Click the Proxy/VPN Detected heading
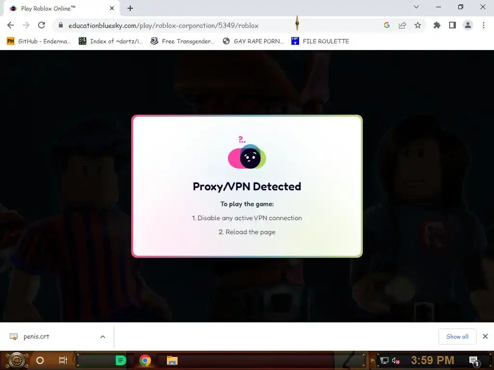This screenshot has height=370, width=494. [247, 186]
